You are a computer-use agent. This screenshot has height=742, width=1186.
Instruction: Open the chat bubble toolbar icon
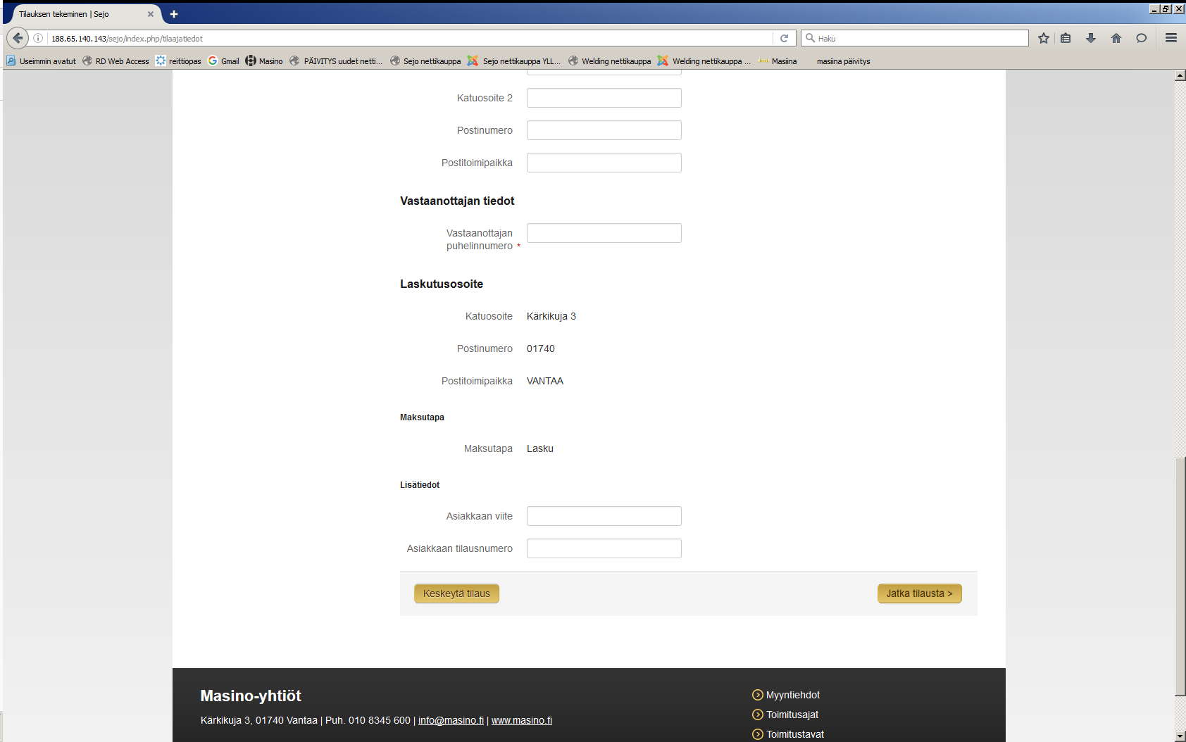(1142, 38)
